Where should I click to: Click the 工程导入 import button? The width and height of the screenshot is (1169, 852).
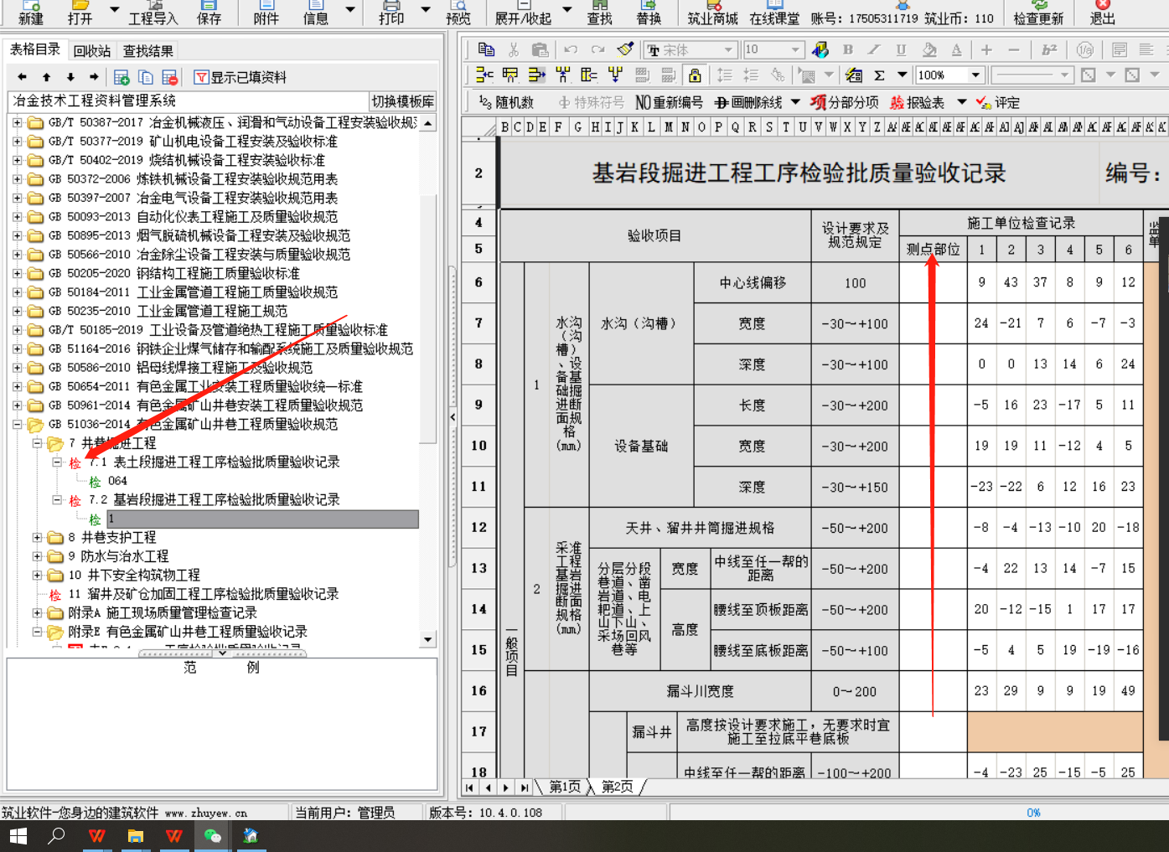pyautogui.click(x=153, y=13)
